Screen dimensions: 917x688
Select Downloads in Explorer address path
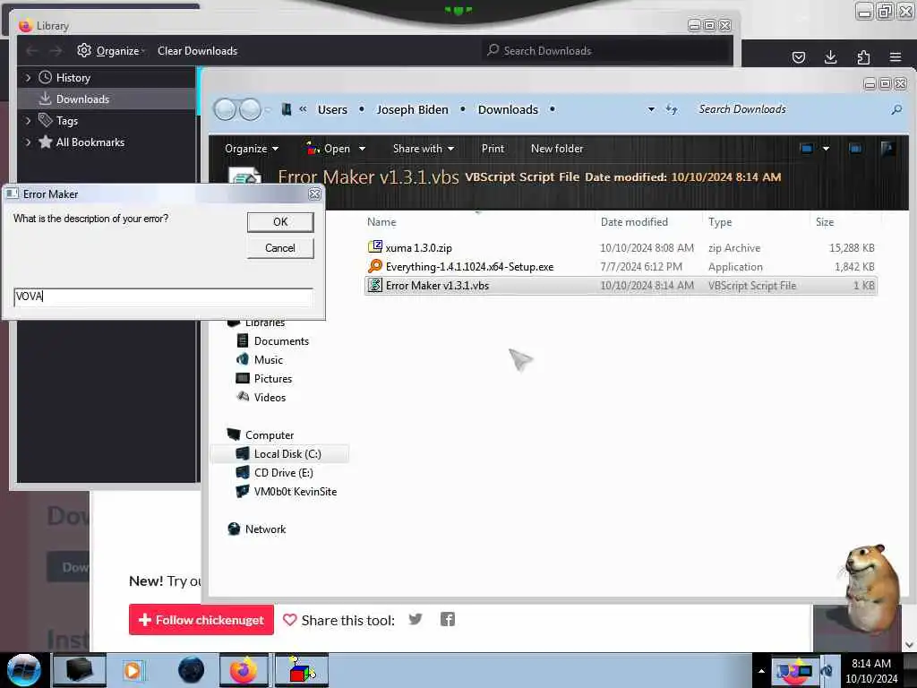click(x=508, y=109)
